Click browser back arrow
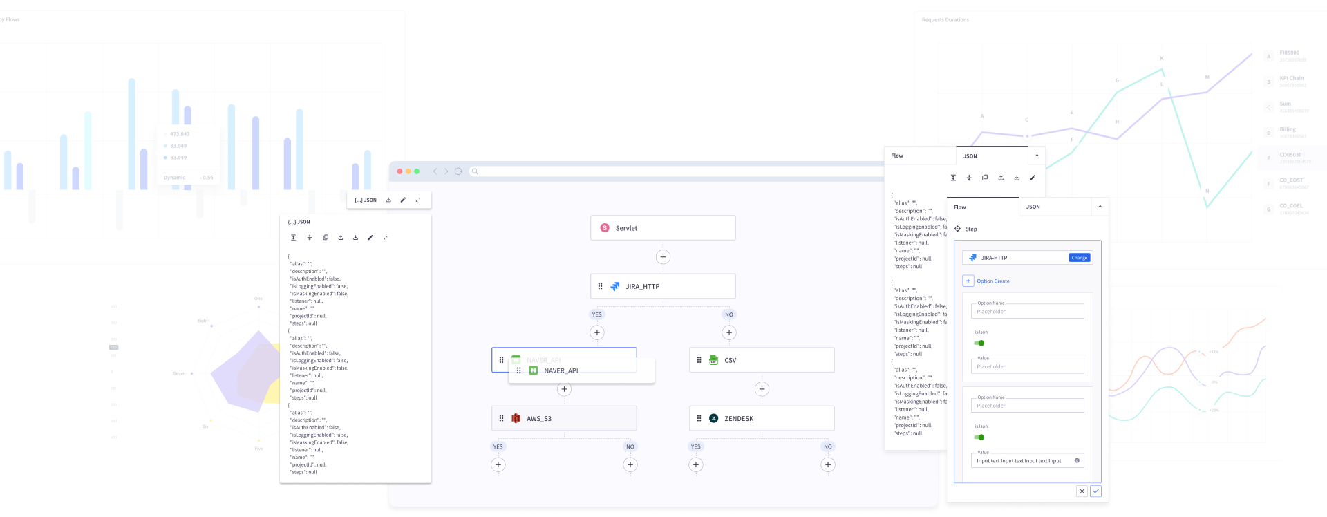Screen dimensions: 1327x517 pos(435,171)
